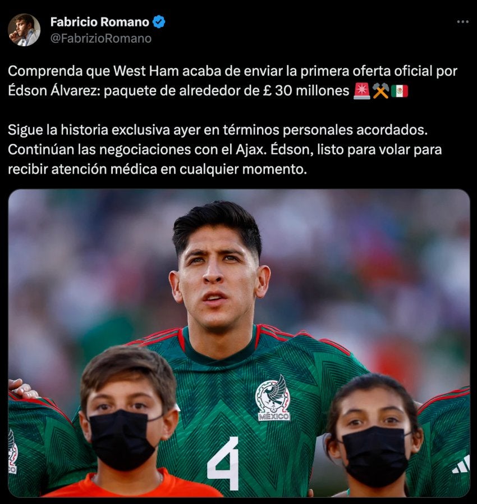Open Fabricio Romano's profile avatar
This screenshot has width=477, height=504.
pyautogui.click(x=24, y=30)
